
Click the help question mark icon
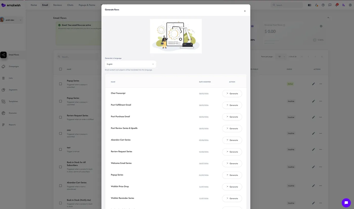(323, 5)
